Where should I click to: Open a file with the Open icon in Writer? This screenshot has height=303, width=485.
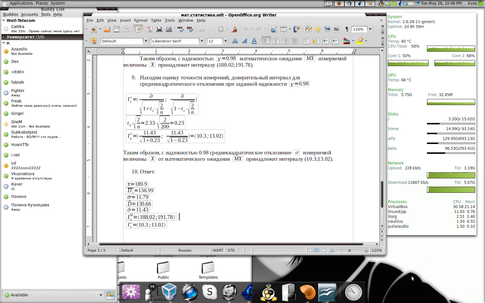tap(107, 29)
